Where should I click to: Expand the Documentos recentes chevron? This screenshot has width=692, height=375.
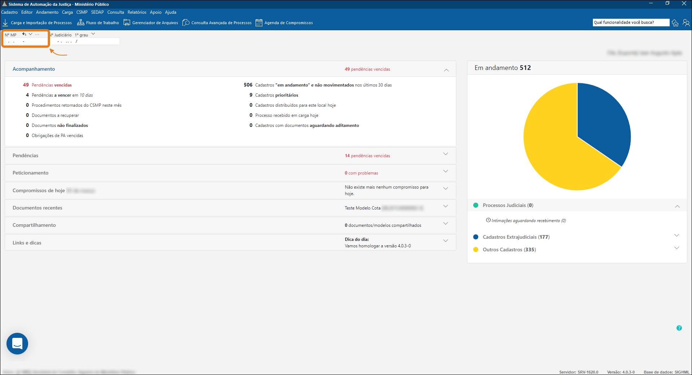pos(446,206)
